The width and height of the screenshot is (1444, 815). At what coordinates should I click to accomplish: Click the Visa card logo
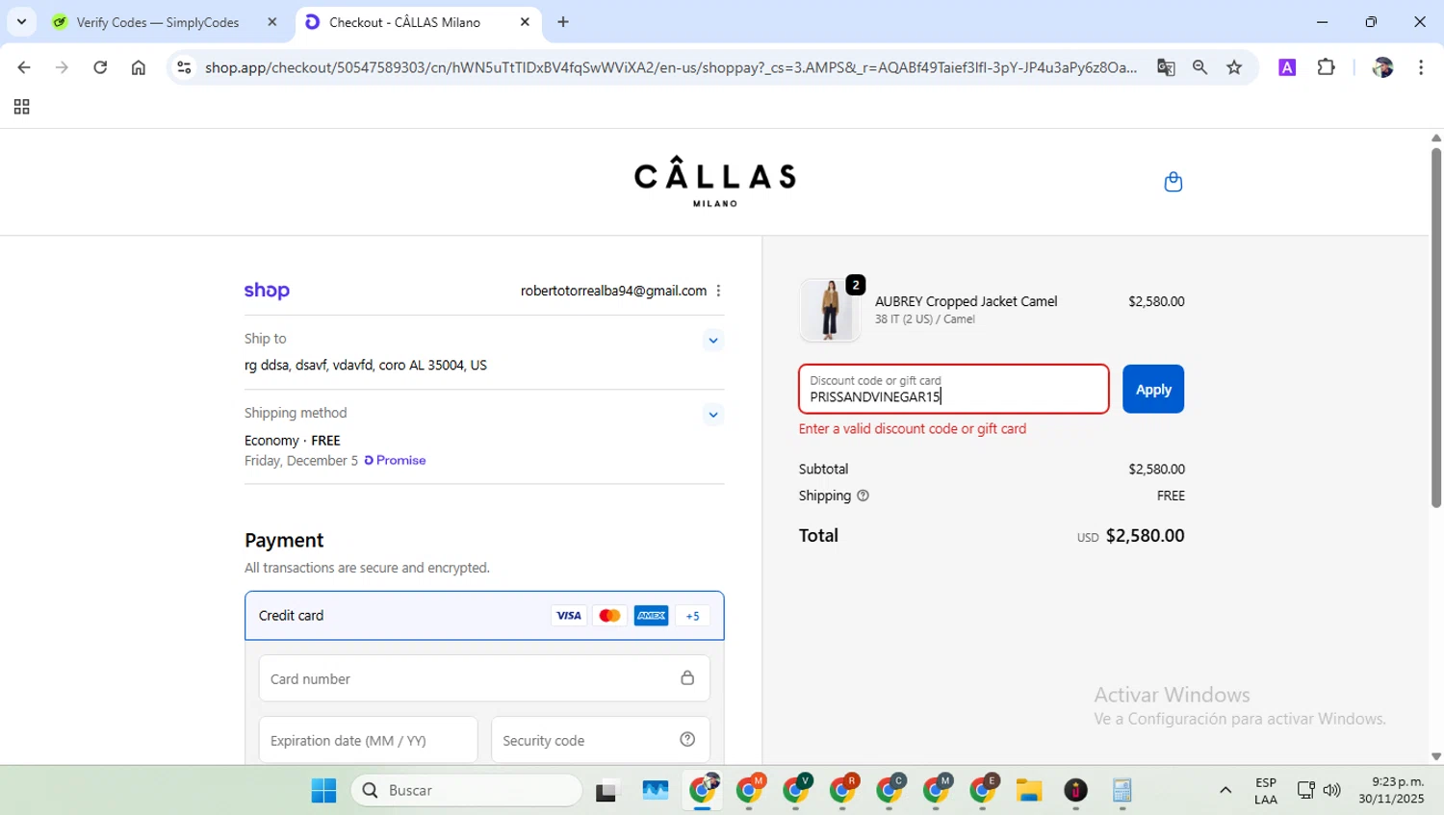tap(569, 616)
